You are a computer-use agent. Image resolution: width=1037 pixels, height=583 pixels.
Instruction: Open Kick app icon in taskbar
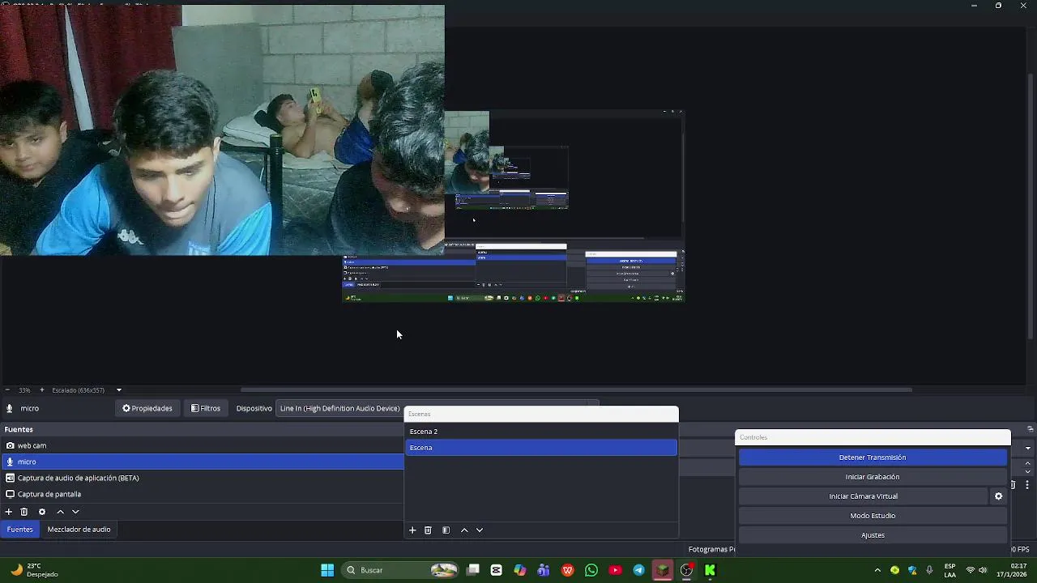(x=710, y=570)
